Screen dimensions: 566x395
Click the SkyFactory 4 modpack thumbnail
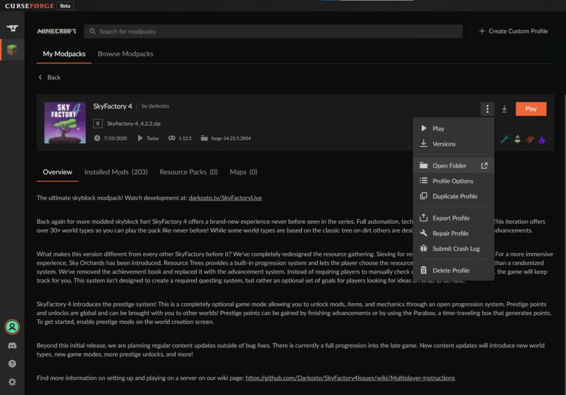(65, 123)
